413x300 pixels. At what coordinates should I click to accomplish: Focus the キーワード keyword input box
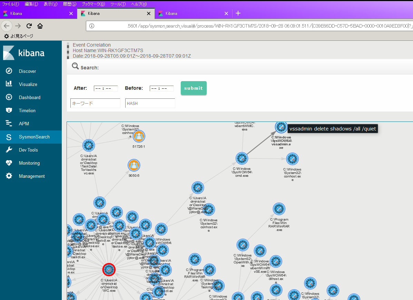(95, 103)
